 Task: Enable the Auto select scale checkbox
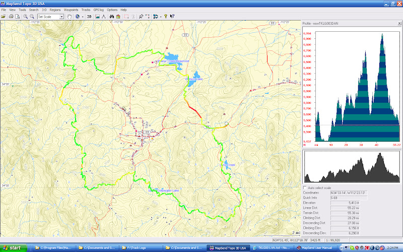pyautogui.click(x=305, y=187)
